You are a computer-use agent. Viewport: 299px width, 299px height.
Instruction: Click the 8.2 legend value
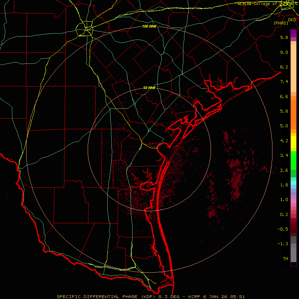click(284, 67)
